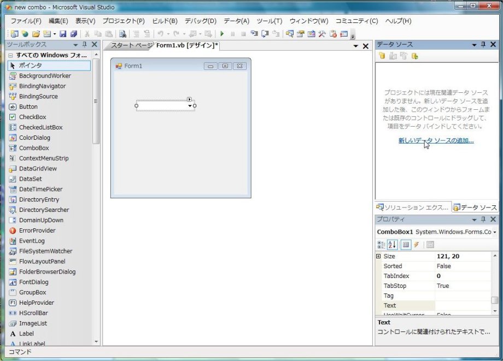The image size is (503, 361).
Task: Click the Undo arrow icon
Action: tap(160, 34)
